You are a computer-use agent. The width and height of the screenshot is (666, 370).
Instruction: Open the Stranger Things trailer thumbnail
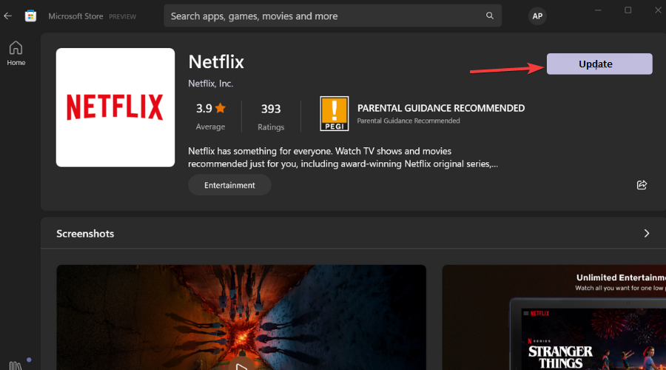241,317
